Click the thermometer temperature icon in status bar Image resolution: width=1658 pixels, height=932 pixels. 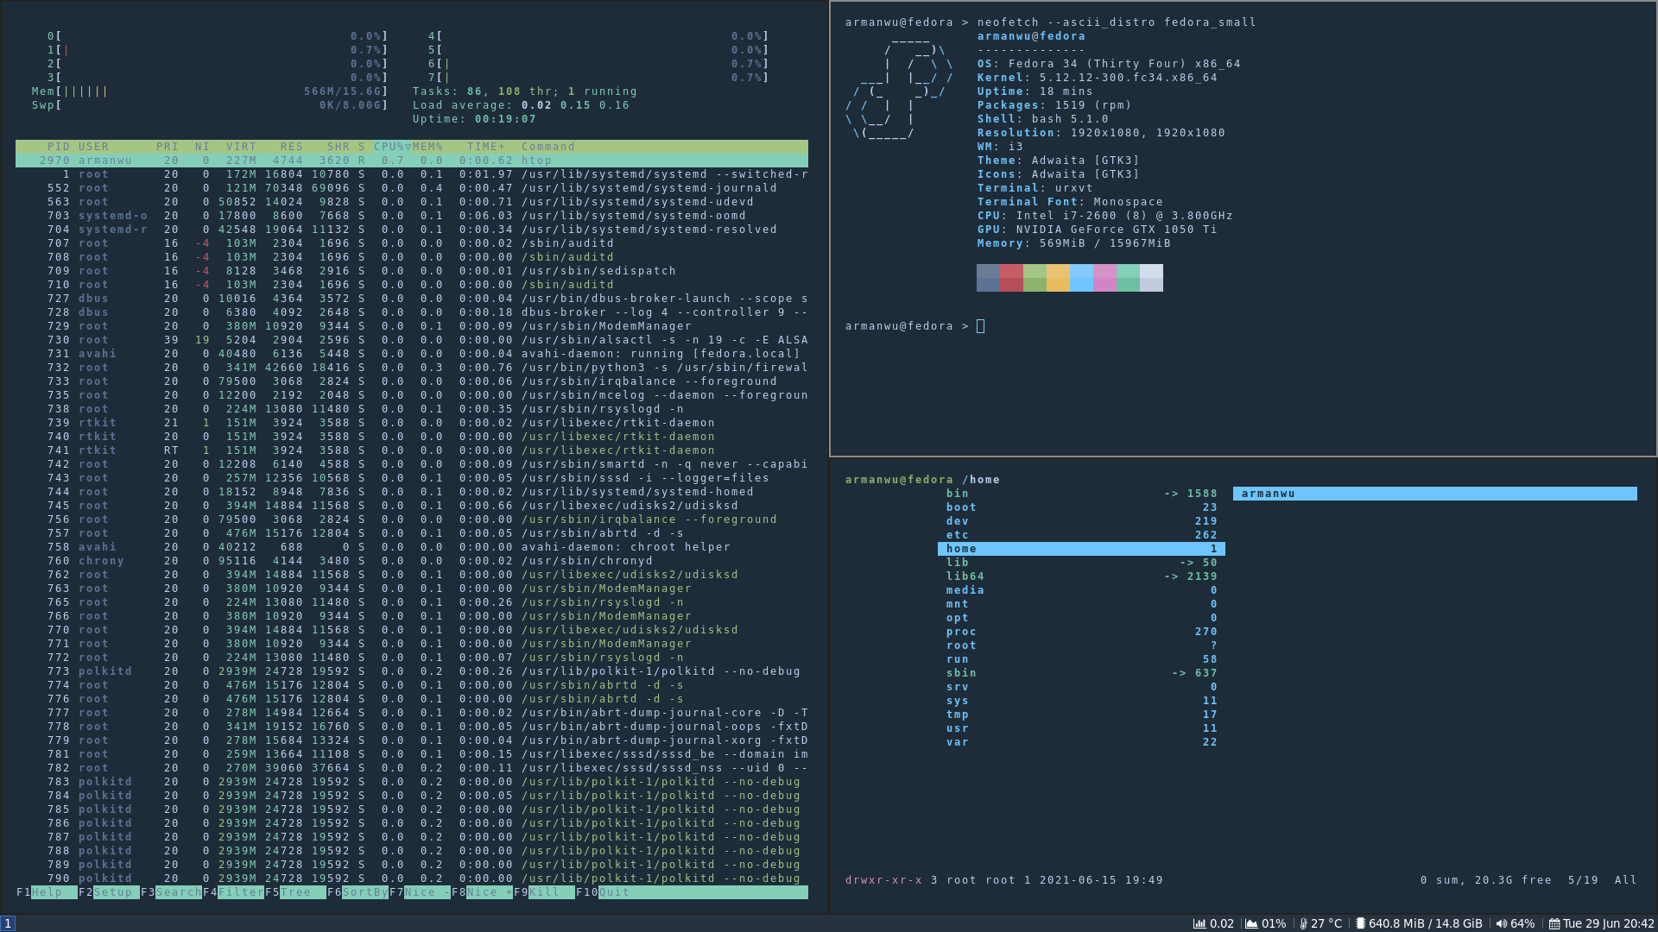pos(1304,923)
